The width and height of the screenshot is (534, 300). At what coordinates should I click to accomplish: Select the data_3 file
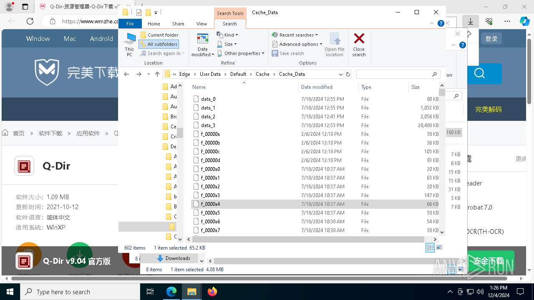(x=315, y=125)
